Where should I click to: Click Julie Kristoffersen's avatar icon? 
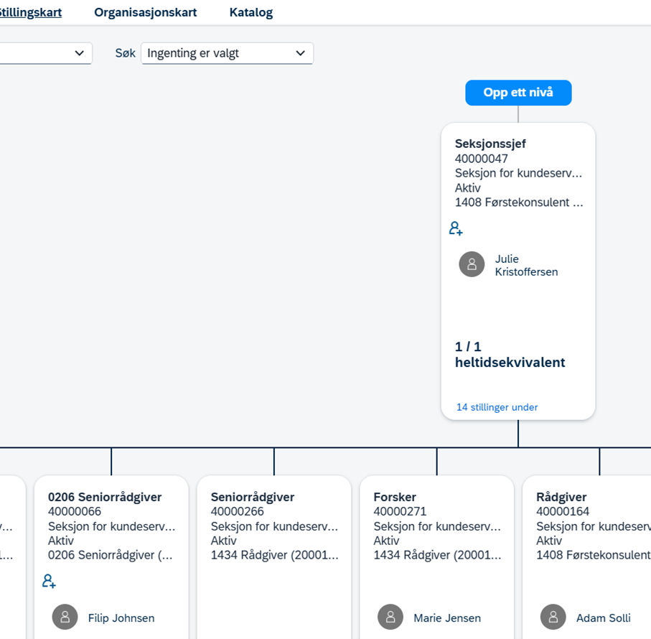point(472,264)
